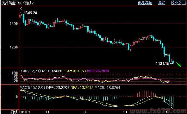The height and width of the screenshot is (114, 187).
Task: Click the 1345.28 high price marker
Action: 29,13
